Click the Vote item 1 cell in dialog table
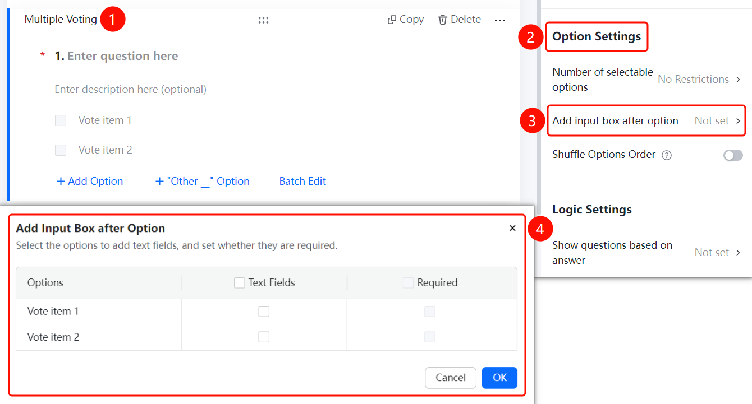This screenshot has height=404, width=752. click(99, 312)
